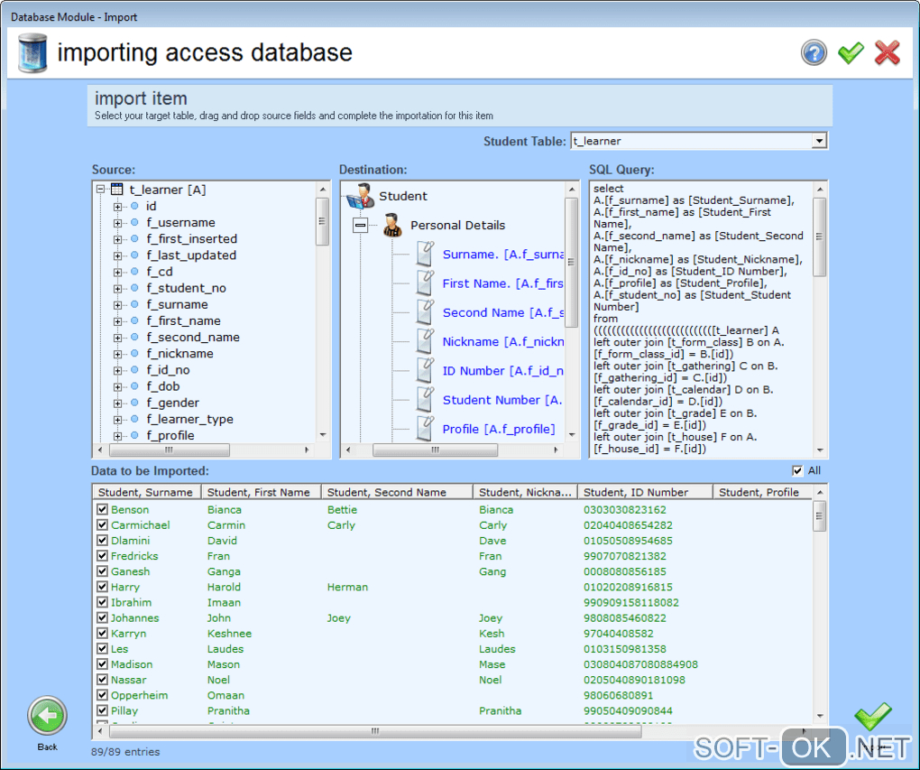Click the Opperheim surname cell
Image resolution: width=920 pixels, height=770 pixels.
click(x=139, y=695)
